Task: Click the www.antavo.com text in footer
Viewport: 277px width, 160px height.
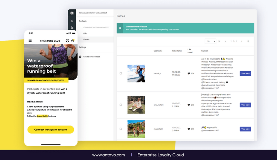Action: (x=108, y=155)
